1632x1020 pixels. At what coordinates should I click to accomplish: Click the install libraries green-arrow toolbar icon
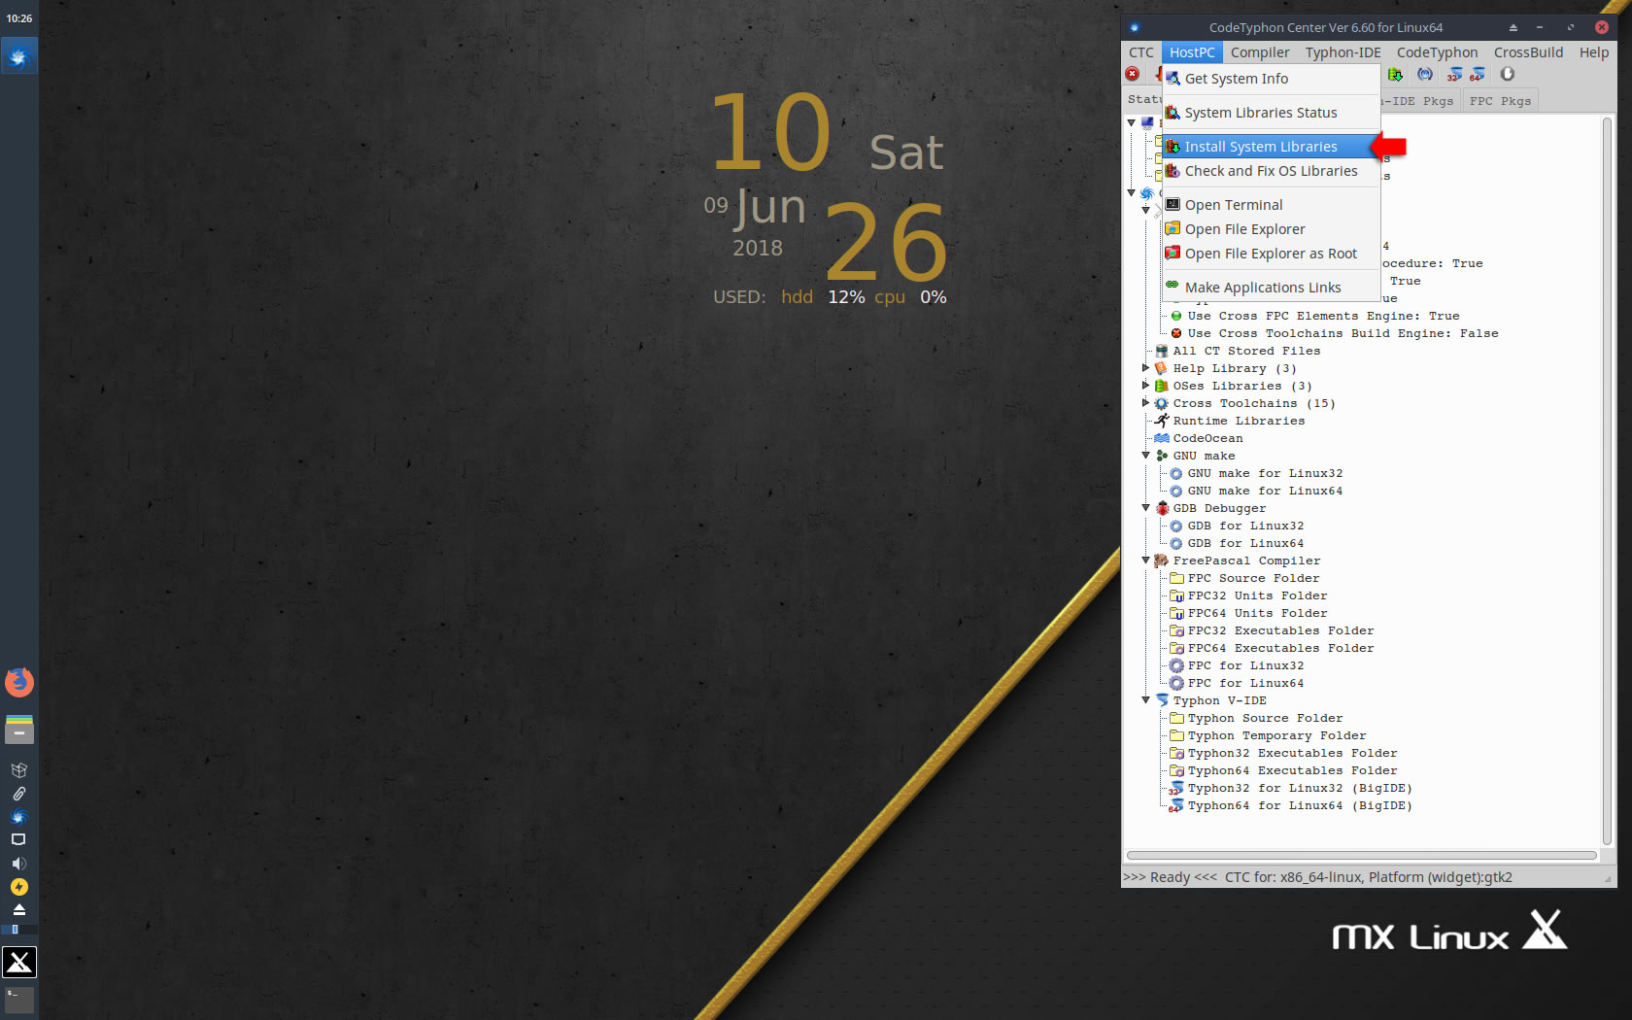click(1395, 74)
